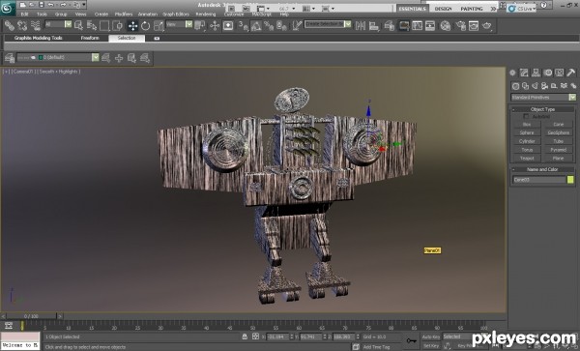
Task: Toggle the Selection Lock padlock icon
Action: point(245,336)
